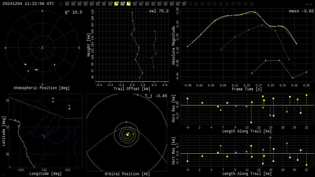This screenshot has width=315, height=177.
Task: Select station square 18 in the top bar
Action: 171,4
